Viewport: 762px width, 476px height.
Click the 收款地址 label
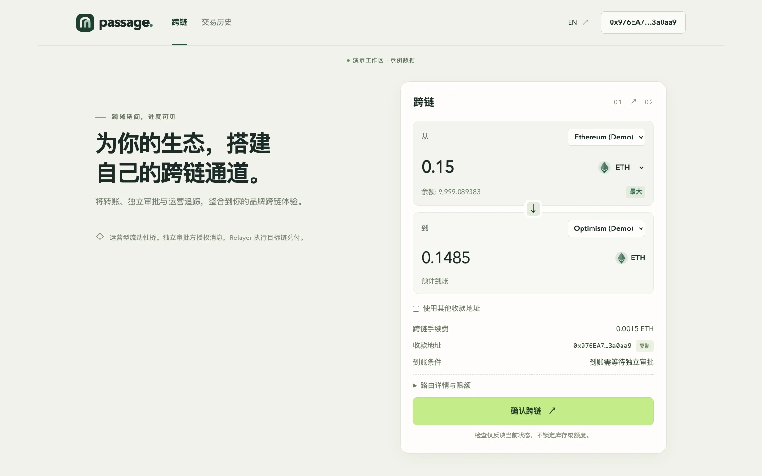click(427, 346)
